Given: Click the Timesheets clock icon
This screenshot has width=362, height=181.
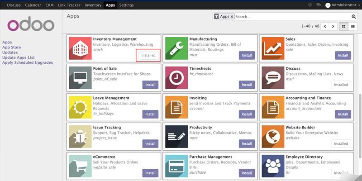Looking at the screenshot, I should 176,78.
